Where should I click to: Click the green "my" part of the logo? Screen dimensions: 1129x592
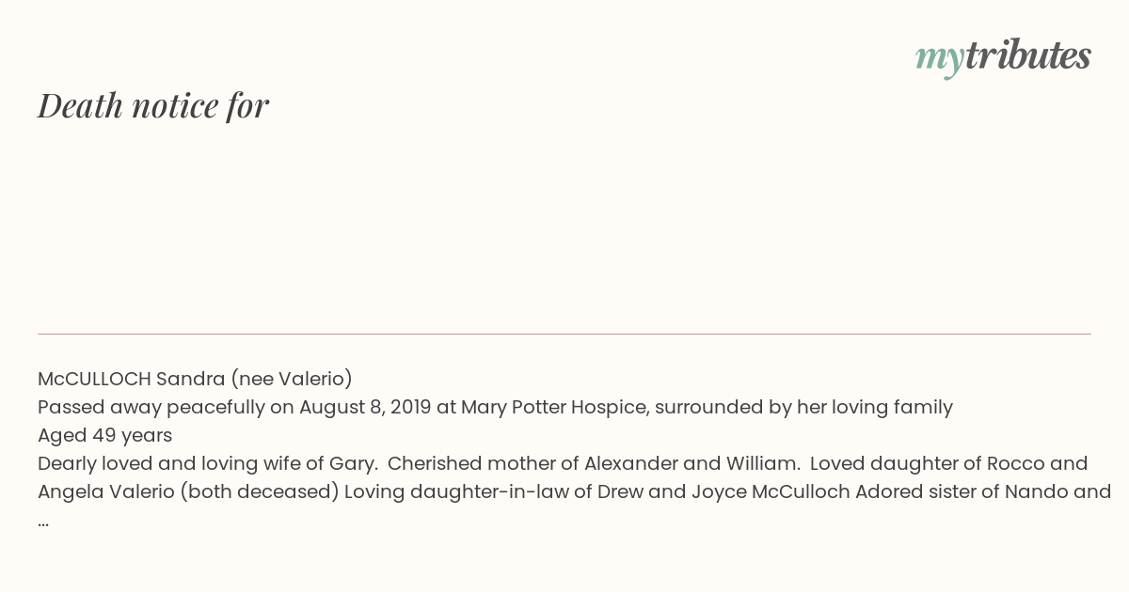coord(940,60)
